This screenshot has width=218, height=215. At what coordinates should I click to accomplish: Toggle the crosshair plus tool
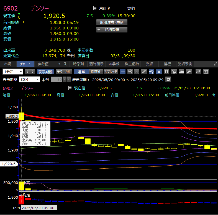click(x=123, y=72)
